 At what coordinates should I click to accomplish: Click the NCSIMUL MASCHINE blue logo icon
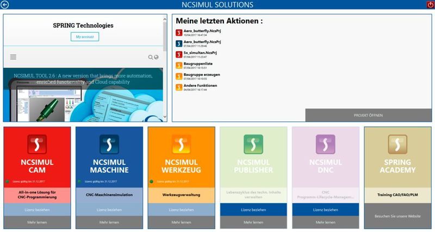click(109, 144)
